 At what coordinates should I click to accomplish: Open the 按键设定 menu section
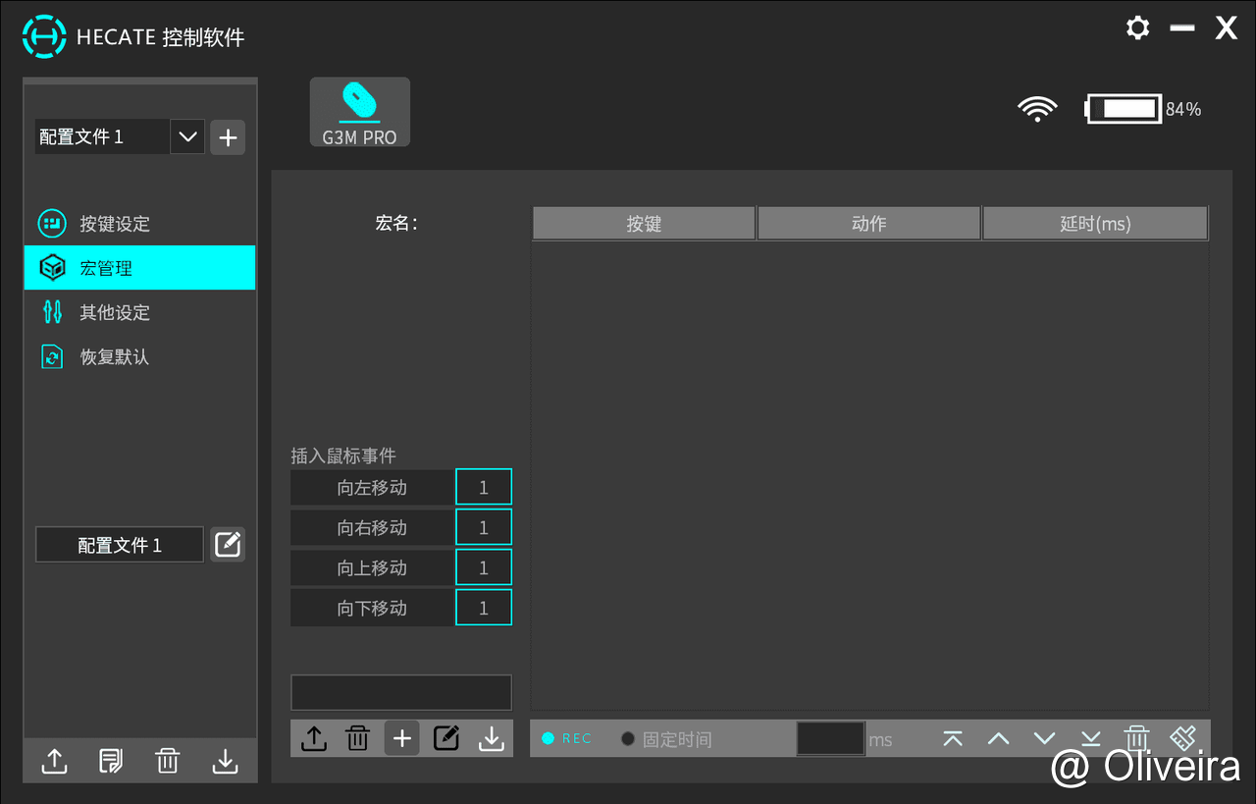click(115, 224)
